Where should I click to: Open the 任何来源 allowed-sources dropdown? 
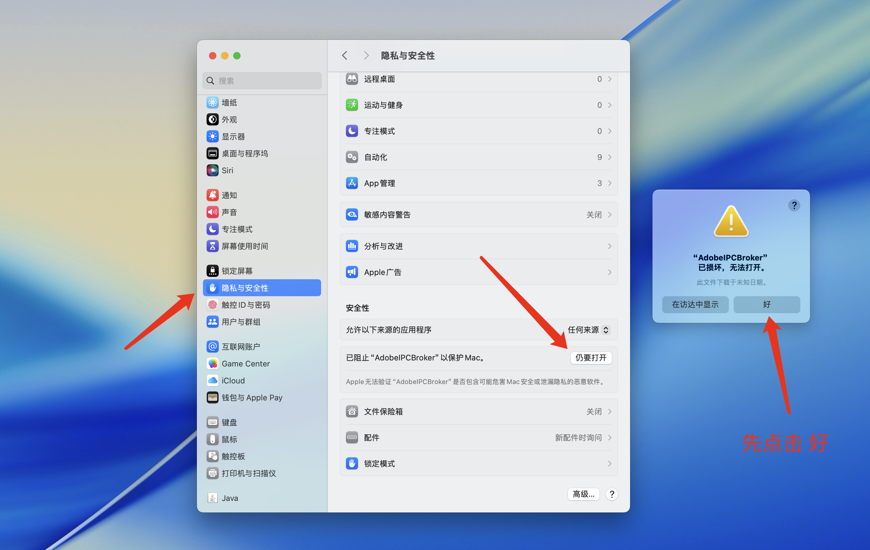coord(589,330)
